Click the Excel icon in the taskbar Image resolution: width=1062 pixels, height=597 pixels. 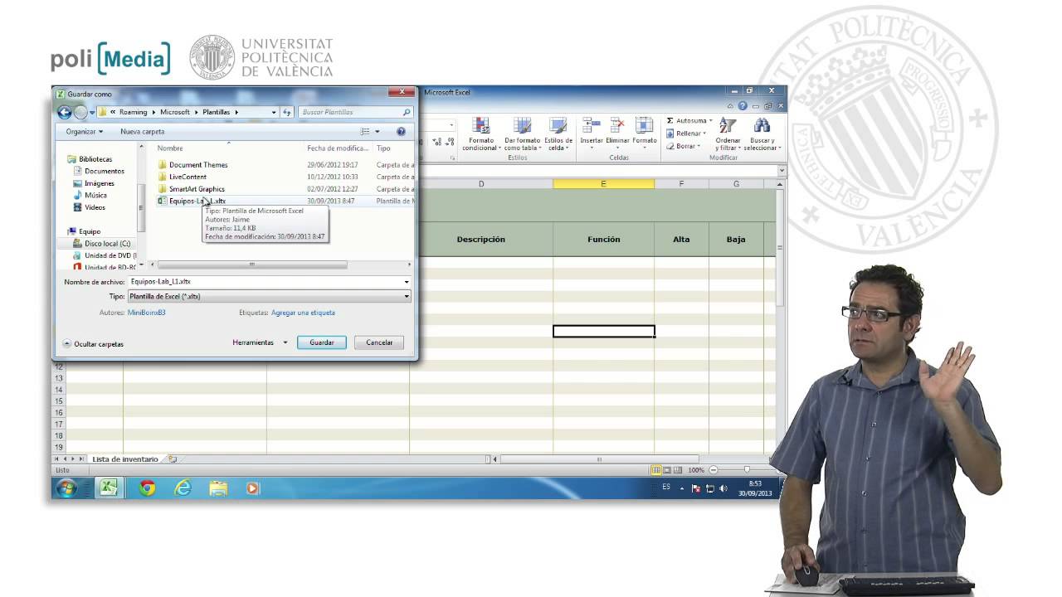pos(109,488)
